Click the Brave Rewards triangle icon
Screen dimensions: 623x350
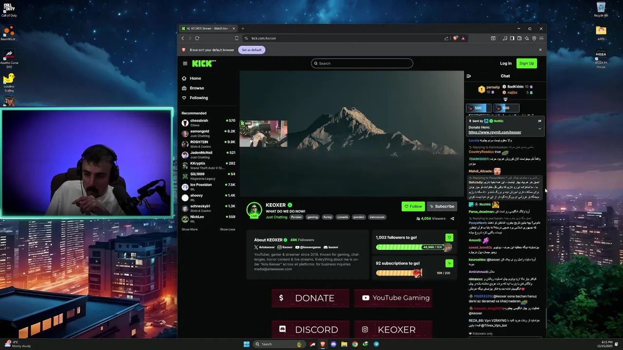463,38
